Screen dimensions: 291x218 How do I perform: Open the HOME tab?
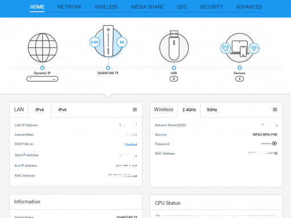pos(37,7)
